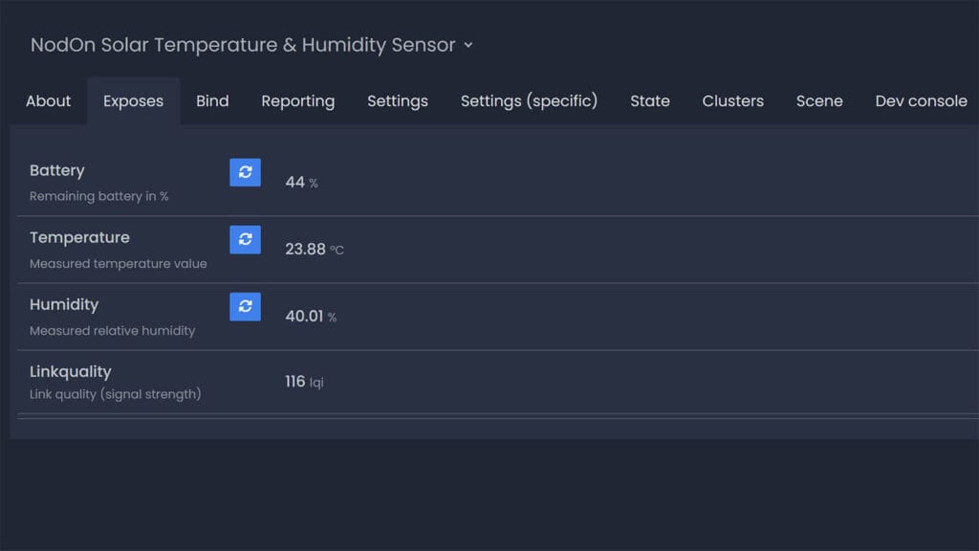Open the Settings tab
This screenshot has width=979, height=551.
point(398,100)
